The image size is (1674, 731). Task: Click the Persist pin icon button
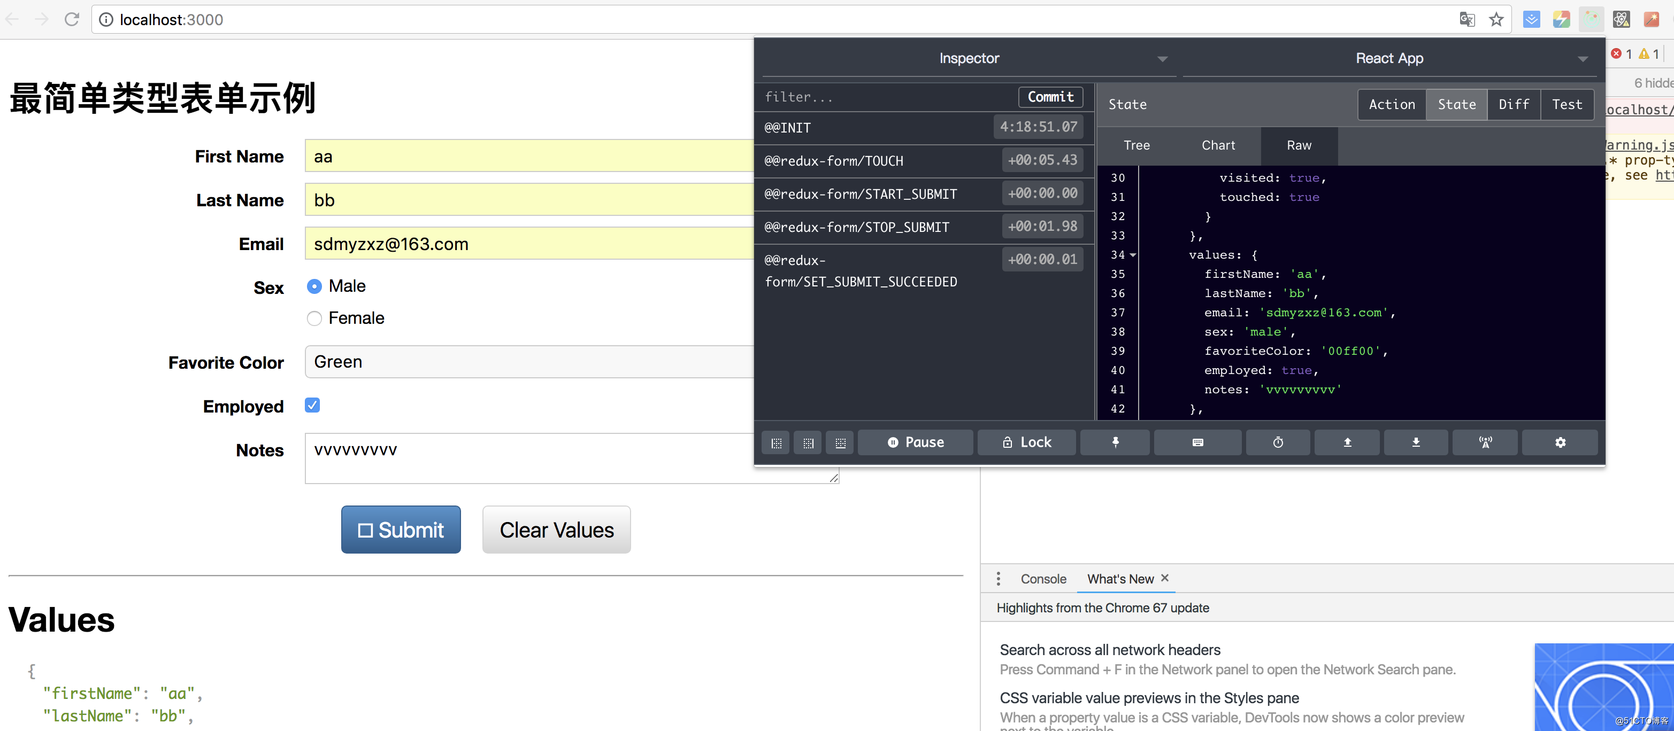1115,443
